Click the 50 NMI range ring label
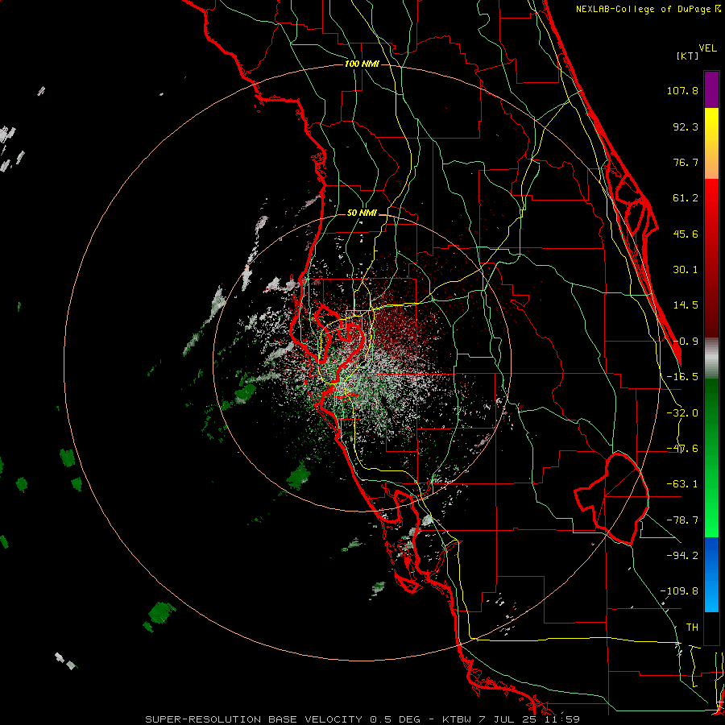The height and width of the screenshot is (725, 725). click(362, 213)
